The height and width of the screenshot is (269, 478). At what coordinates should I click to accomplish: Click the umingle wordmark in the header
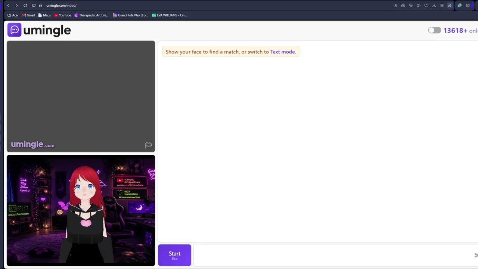(x=47, y=30)
